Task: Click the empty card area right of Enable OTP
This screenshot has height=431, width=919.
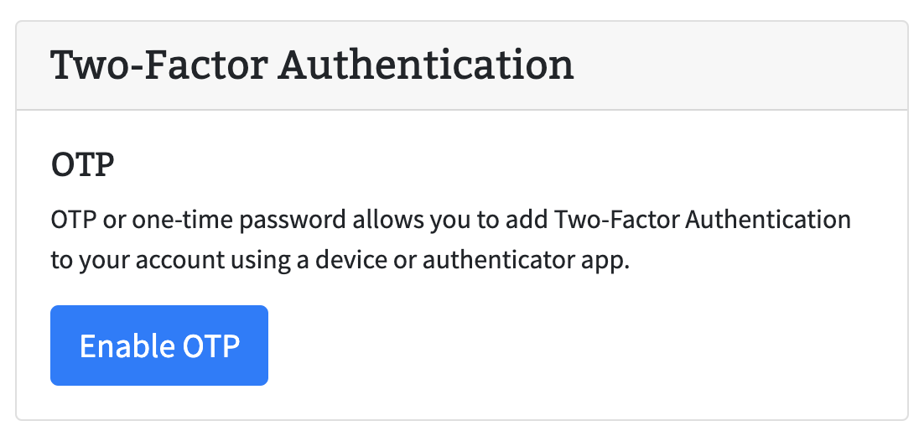Action: tap(586, 345)
